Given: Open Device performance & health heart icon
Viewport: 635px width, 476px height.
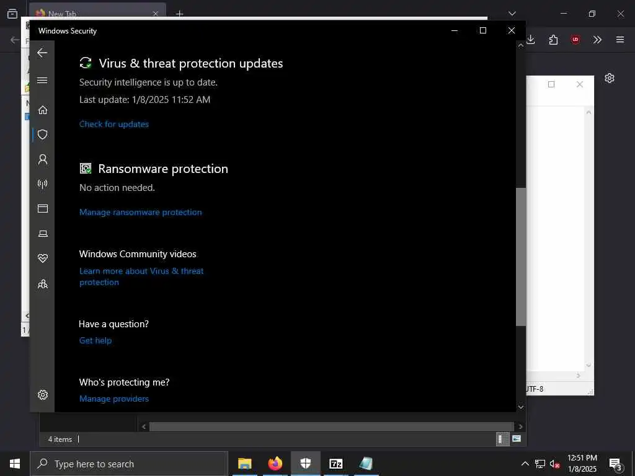Looking at the screenshot, I should click(43, 258).
